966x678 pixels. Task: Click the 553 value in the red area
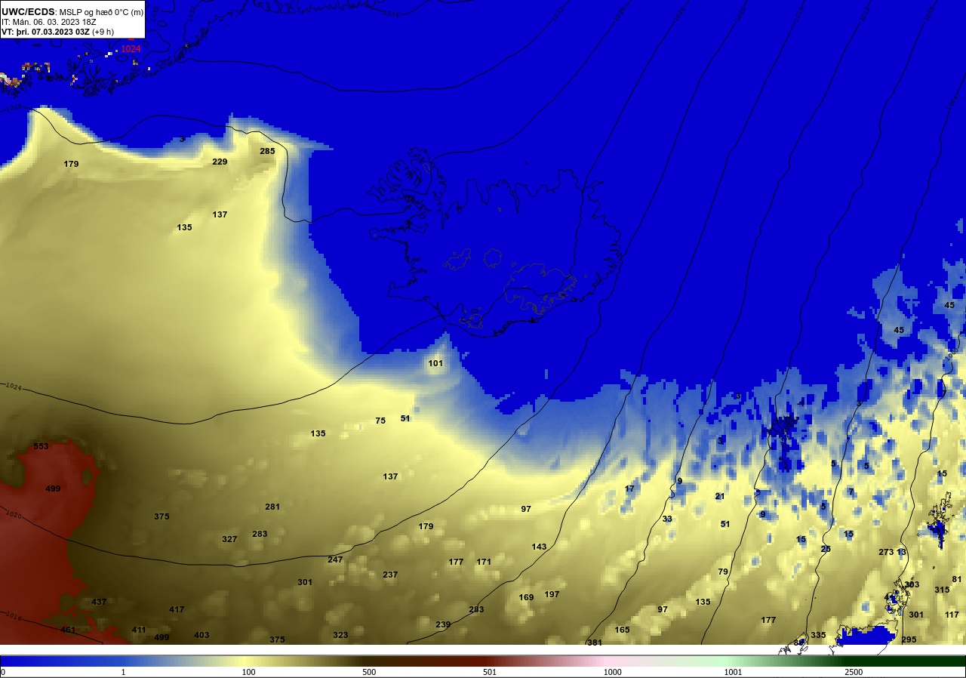(x=41, y=446)
